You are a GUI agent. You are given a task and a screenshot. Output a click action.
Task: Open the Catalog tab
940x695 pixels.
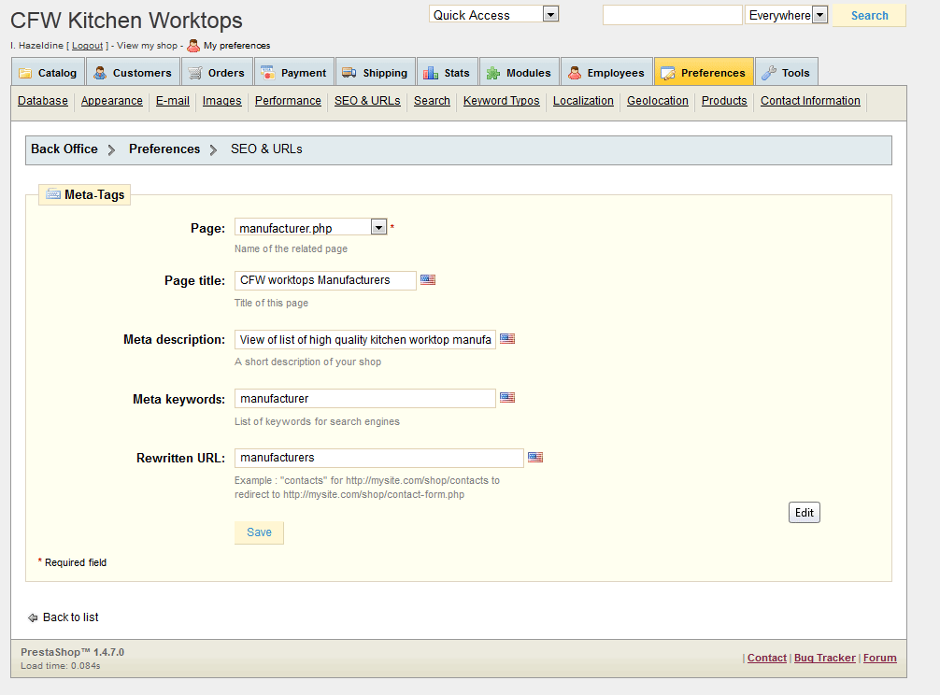pos(48,73)
